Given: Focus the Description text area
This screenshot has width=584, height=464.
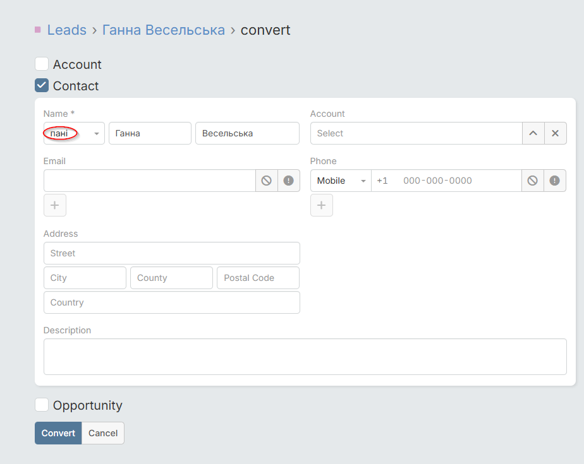Looking at the screenshot, I should pyautogui.click(x=305, y=357).
